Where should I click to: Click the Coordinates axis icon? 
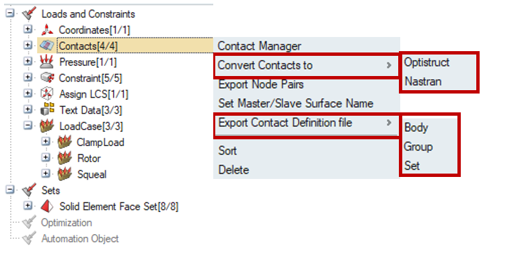coord(47,30)
